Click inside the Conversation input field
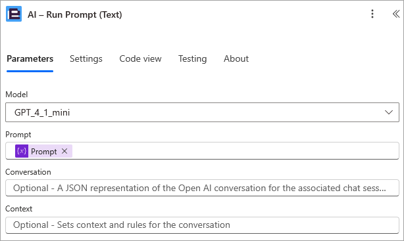Image resolution: width=404 pixels, height=241 pixels. click(202, 188)
